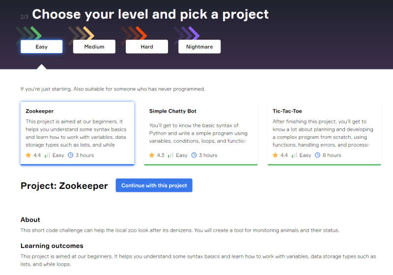Click the clock icon on Zookeeper card

[x=70, y=155]
